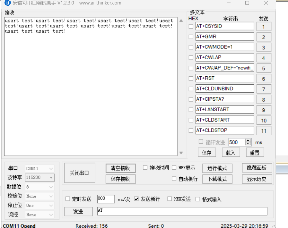288x228 pixels.
Task: Show send history with 显示历史
Action: tap(257, 179)
